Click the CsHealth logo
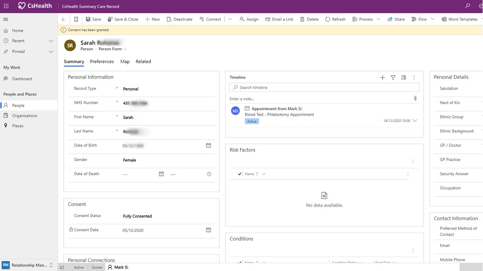The height and width of the screenshot is (271, 483). tap(35, 6)
